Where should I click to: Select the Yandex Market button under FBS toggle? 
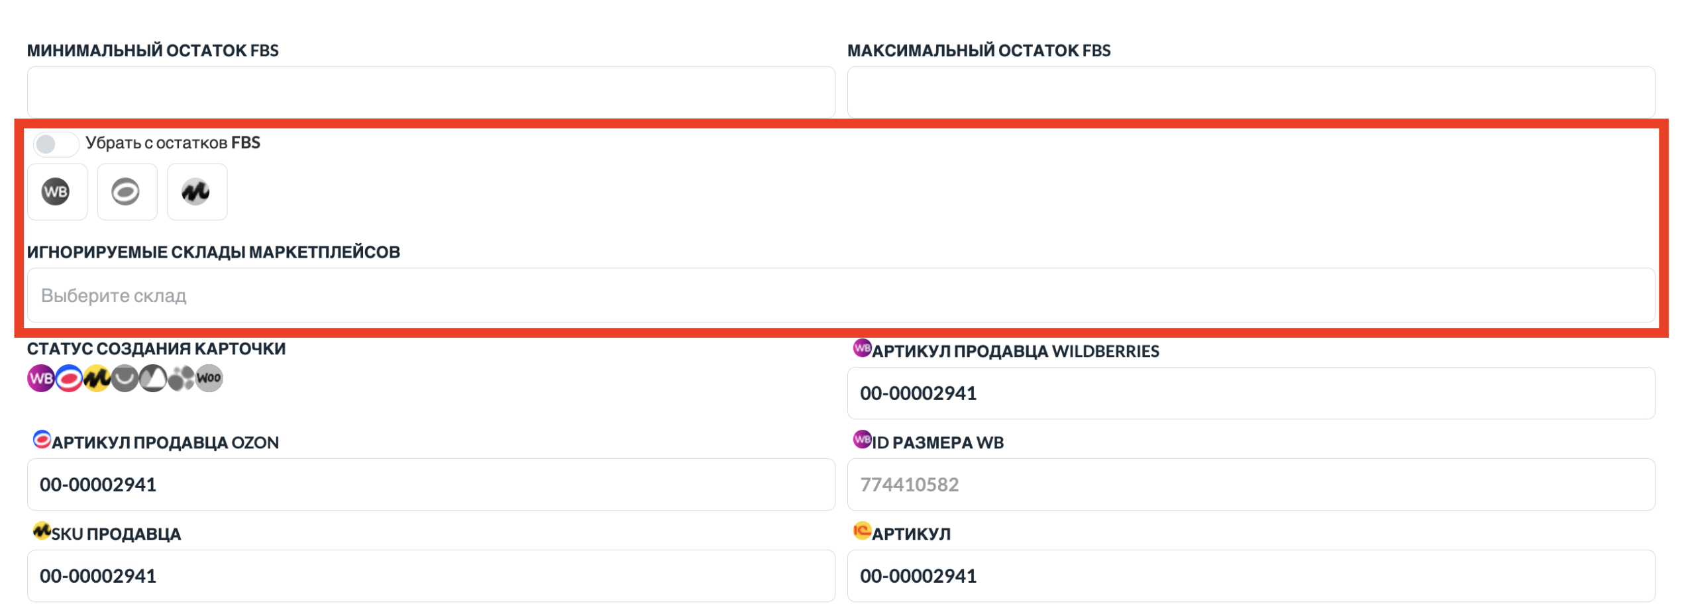[197, 192]
